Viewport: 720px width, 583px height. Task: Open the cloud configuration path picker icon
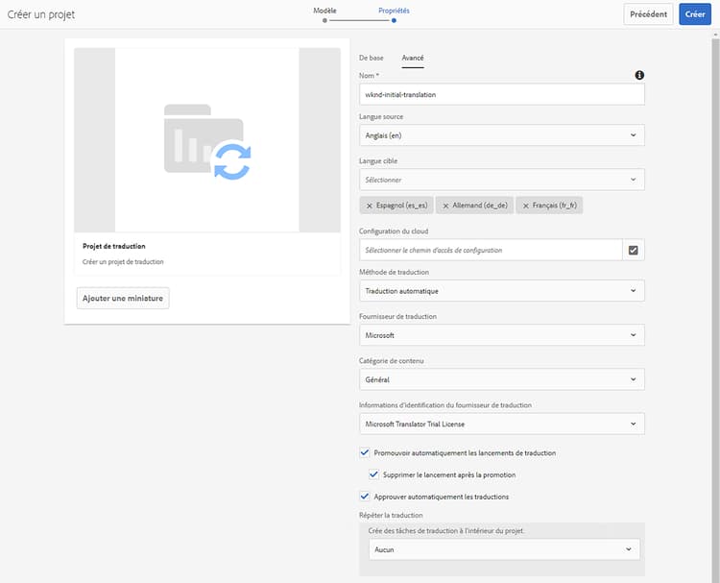[x=634, y=250]
